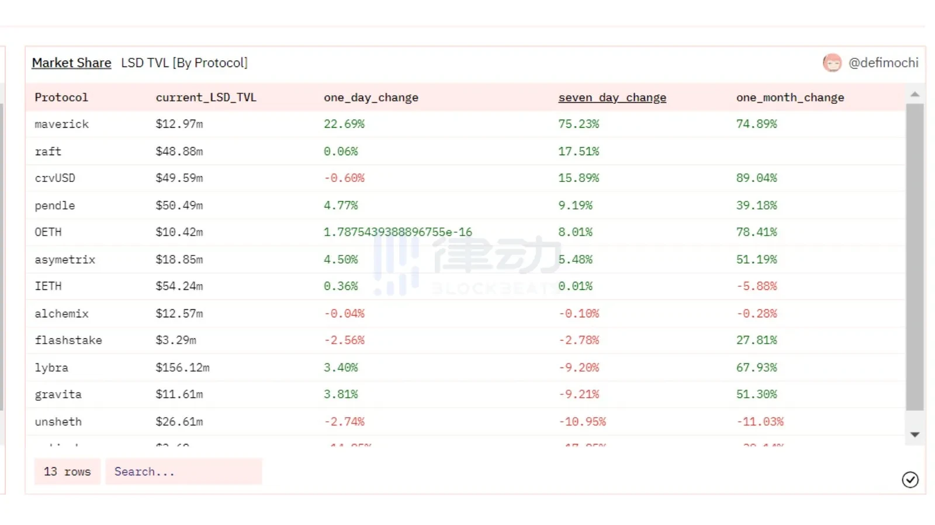Viewport: 935px width, 525px height.
Task: Click the 13 rows count label
Action: click(67, 471)
